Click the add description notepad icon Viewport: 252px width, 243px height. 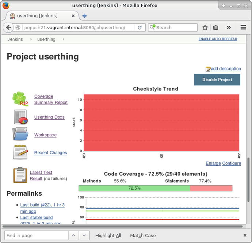click(x=208, y=69)
